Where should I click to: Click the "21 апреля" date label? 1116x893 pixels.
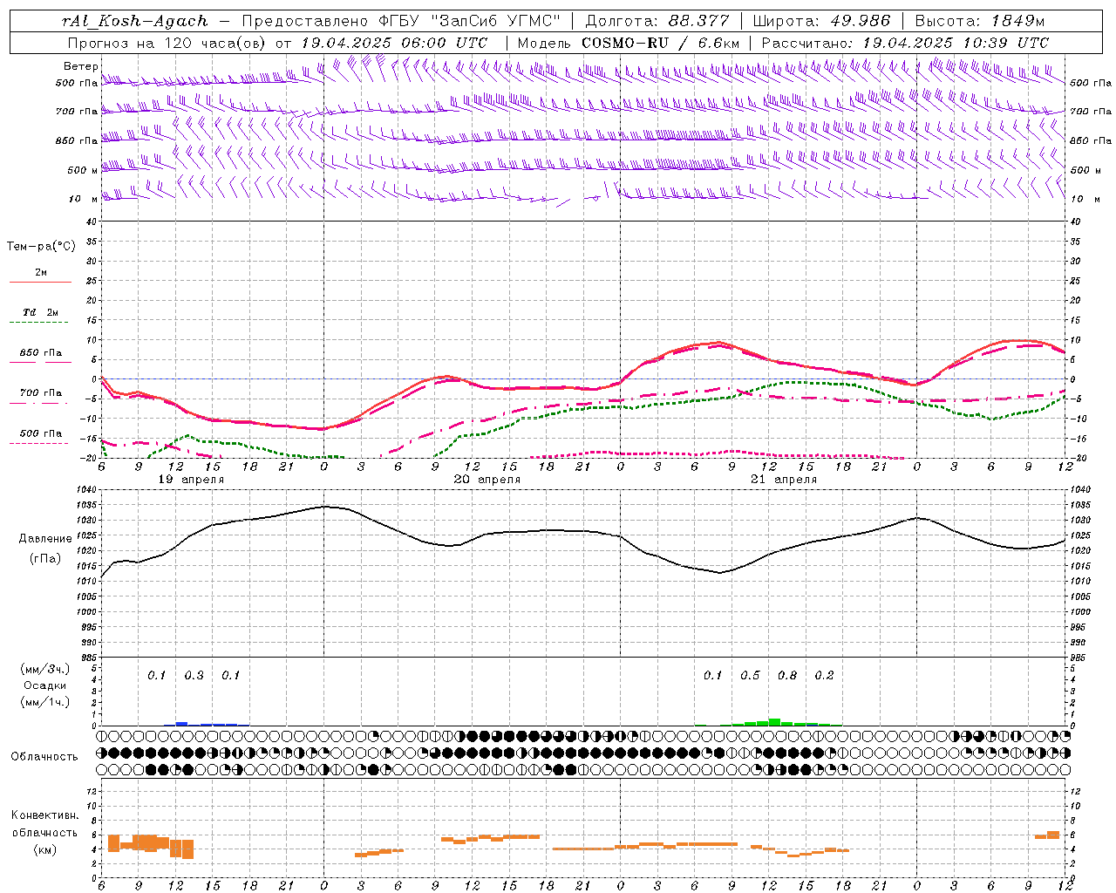coord(784,480)
